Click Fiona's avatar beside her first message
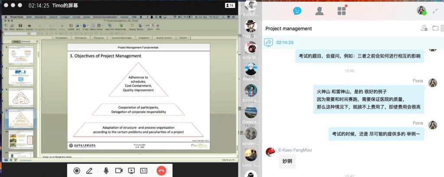Viewport: 444px width, 177px height. pos(432,83)
